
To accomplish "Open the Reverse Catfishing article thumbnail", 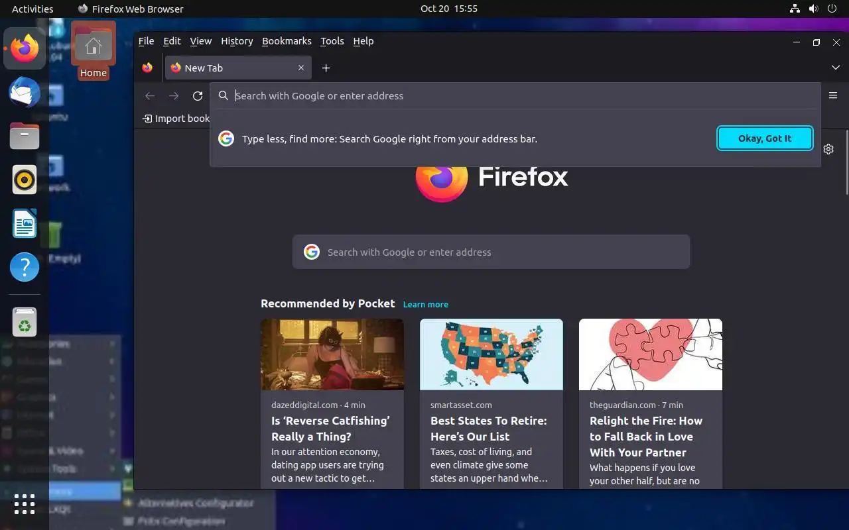I will pyautogui.click(x=332, y=354).
